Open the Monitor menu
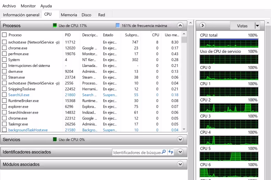 tap(28, 6)
